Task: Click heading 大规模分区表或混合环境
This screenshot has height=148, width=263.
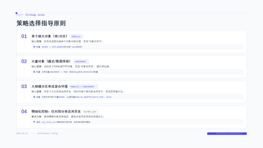Action: coord(49,86)
